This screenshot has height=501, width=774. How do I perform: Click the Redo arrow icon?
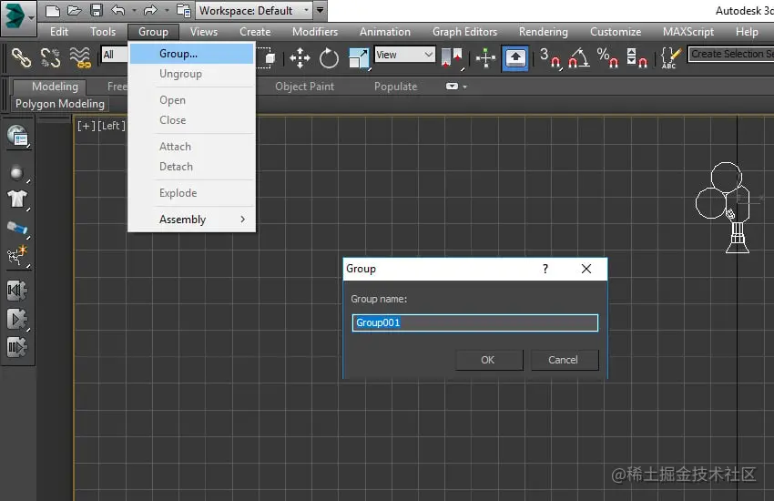pyautogui.click(x=150, y=10)
